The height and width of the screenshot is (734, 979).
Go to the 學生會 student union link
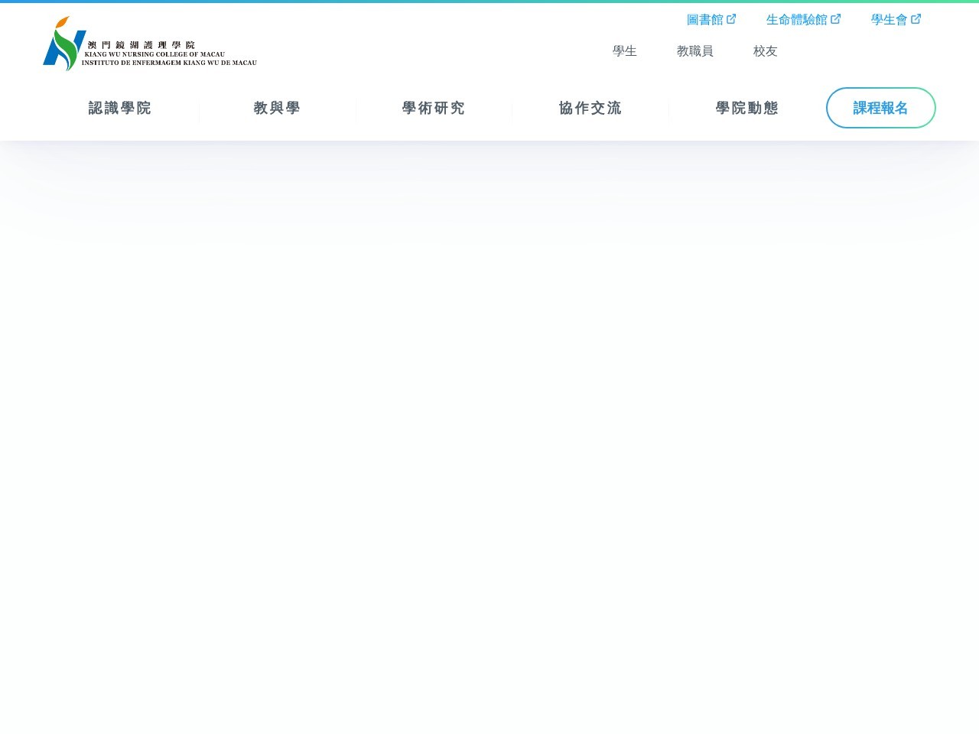coord(889,20)
